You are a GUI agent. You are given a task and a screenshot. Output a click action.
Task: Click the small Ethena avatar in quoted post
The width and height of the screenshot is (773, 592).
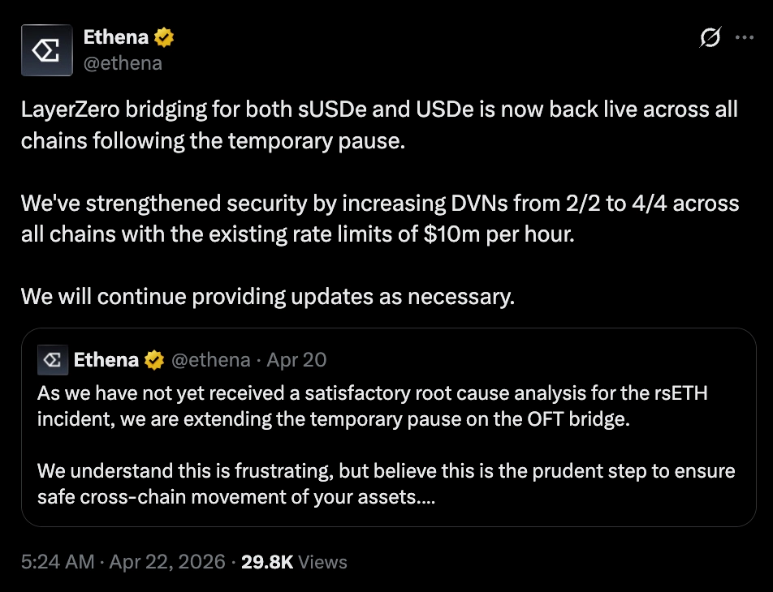[x=53, y=359]
